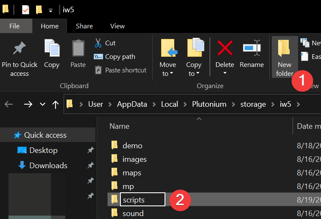321x219 pixels.
Task: Click the Rename icon
Action: pos(252,48)
